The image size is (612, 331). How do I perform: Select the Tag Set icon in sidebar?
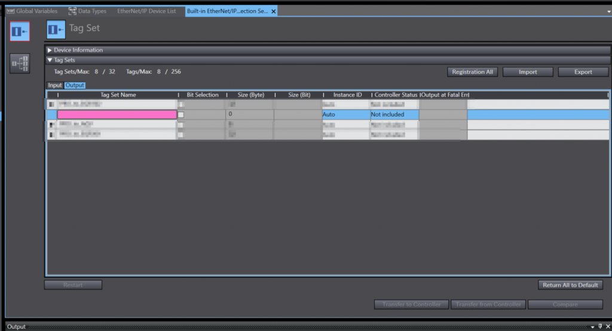click(19, 30)
